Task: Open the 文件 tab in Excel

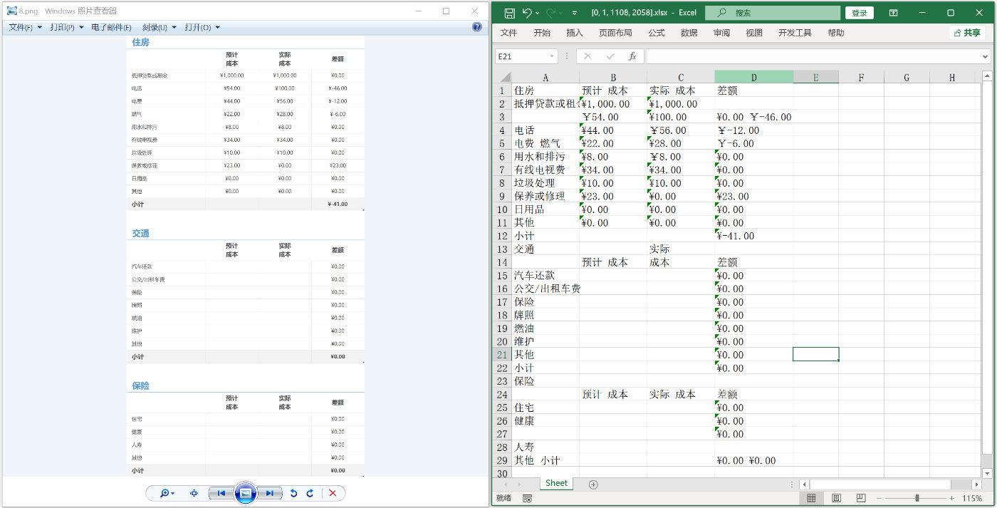Action: pos(508,33)
